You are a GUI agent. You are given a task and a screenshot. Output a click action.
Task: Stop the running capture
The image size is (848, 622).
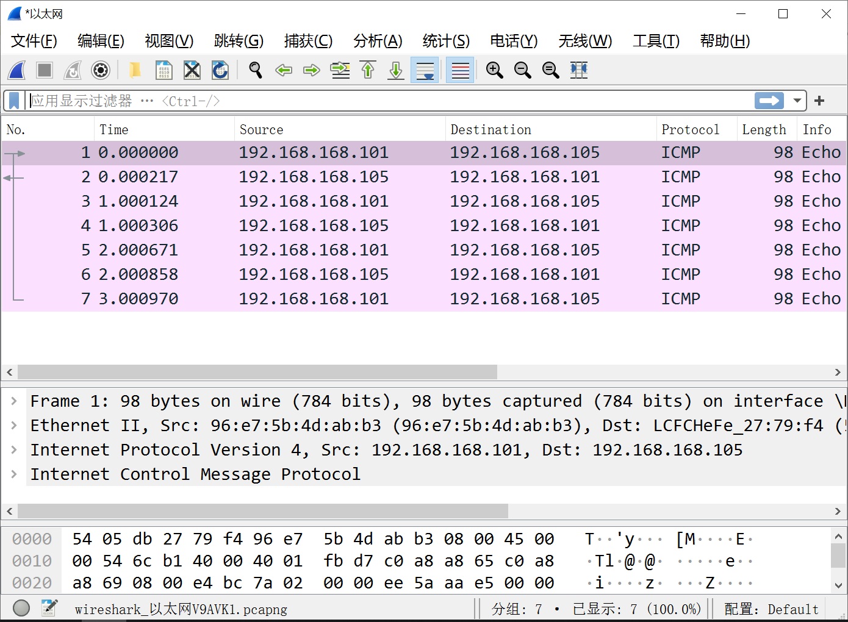[x=44, y=70]
